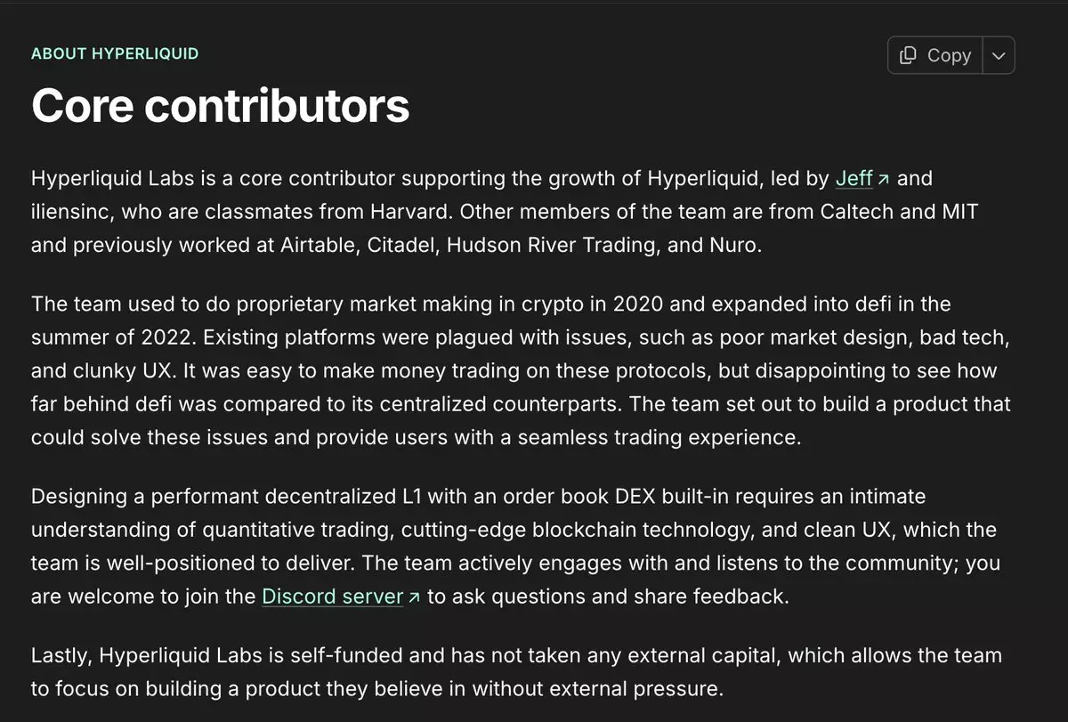Click the word Citadel in the text
Image resolution: width=1068 pixels, height=722 pixels.
click(401, 246)
